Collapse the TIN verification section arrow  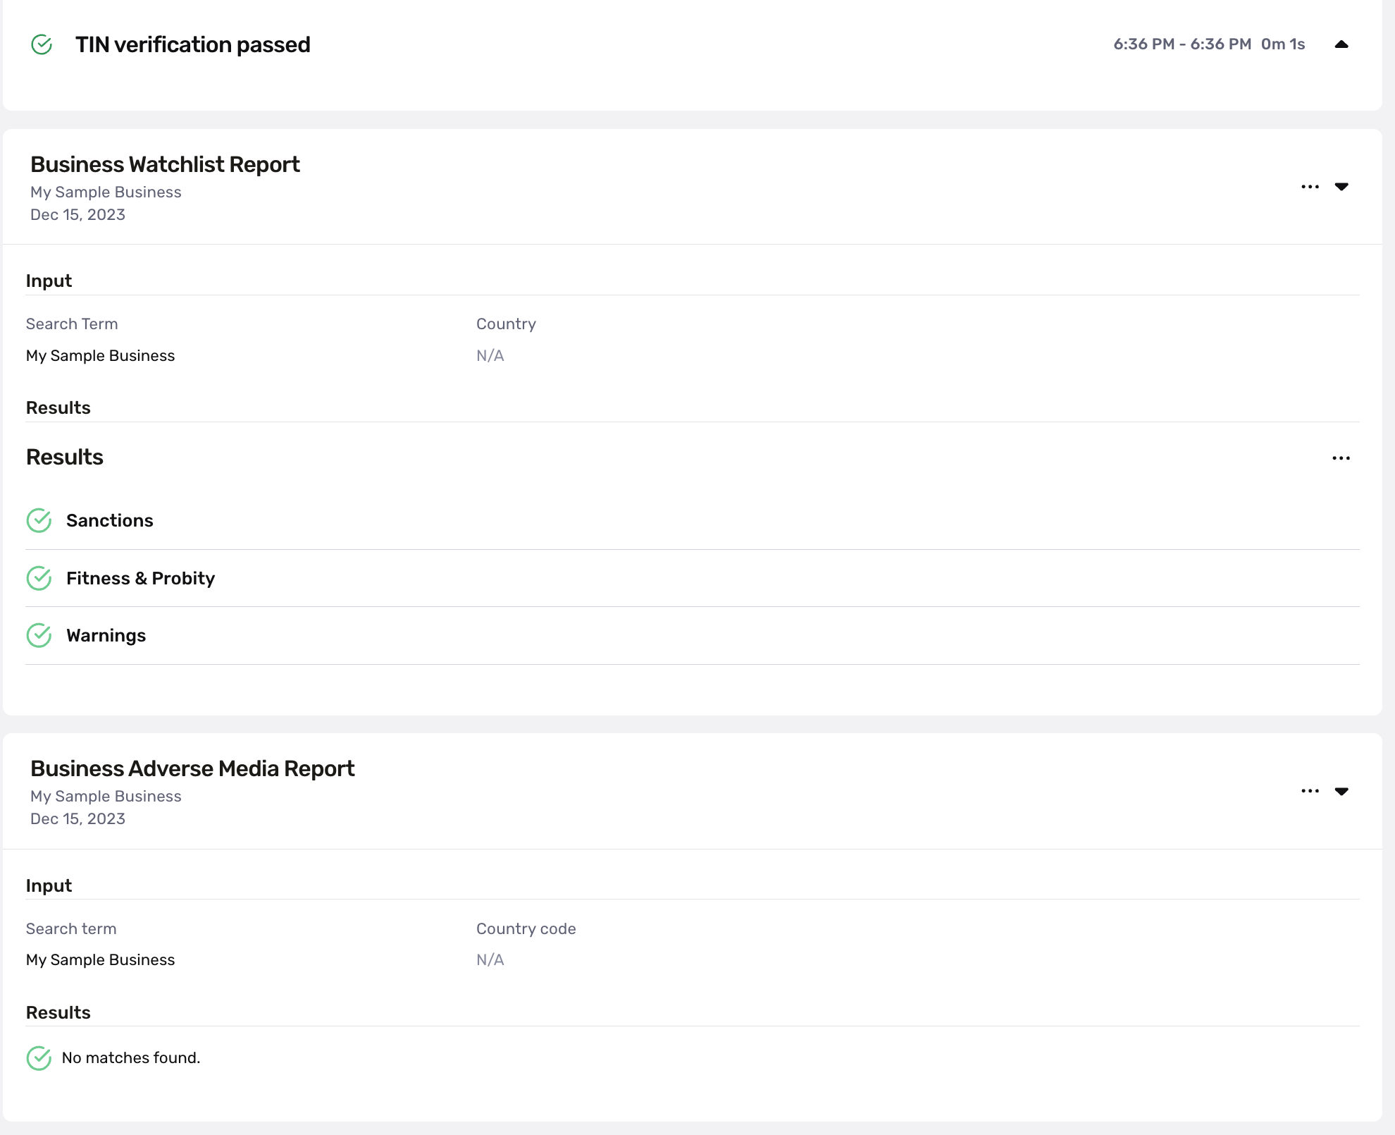pos(1341,44)
